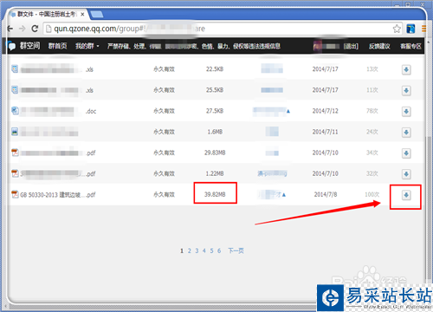
Task: Go to page 2 of file list
Action: click(x=190, y=250)
